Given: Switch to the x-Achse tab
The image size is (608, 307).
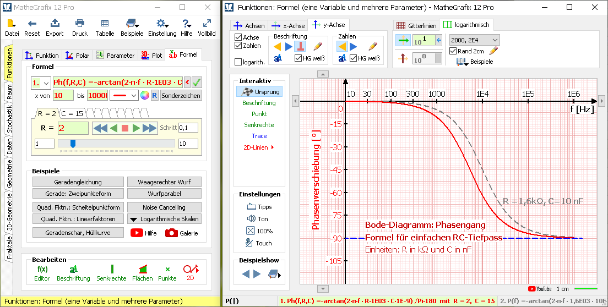Looking at the screenshot, I should point(287,25).
